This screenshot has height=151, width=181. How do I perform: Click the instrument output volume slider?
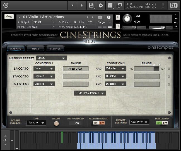click(x=161, y=28)
